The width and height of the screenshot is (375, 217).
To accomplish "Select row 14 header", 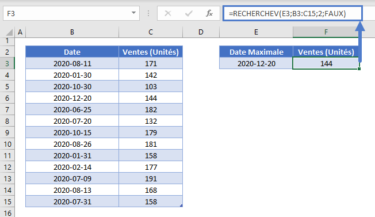I will point(7,190).
